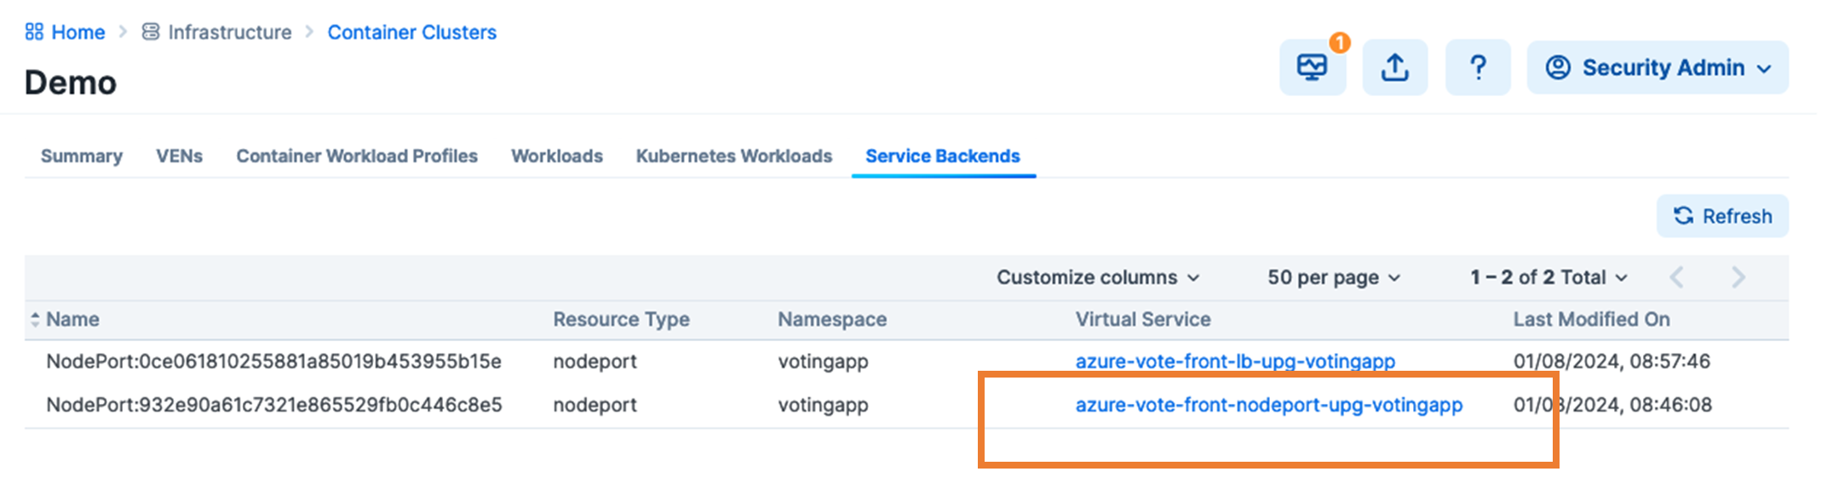The height and width of the screenshot is (500, 1827).
Task: Click the Infrastructure breadcrumb server icon
Action: click(151, 32)
